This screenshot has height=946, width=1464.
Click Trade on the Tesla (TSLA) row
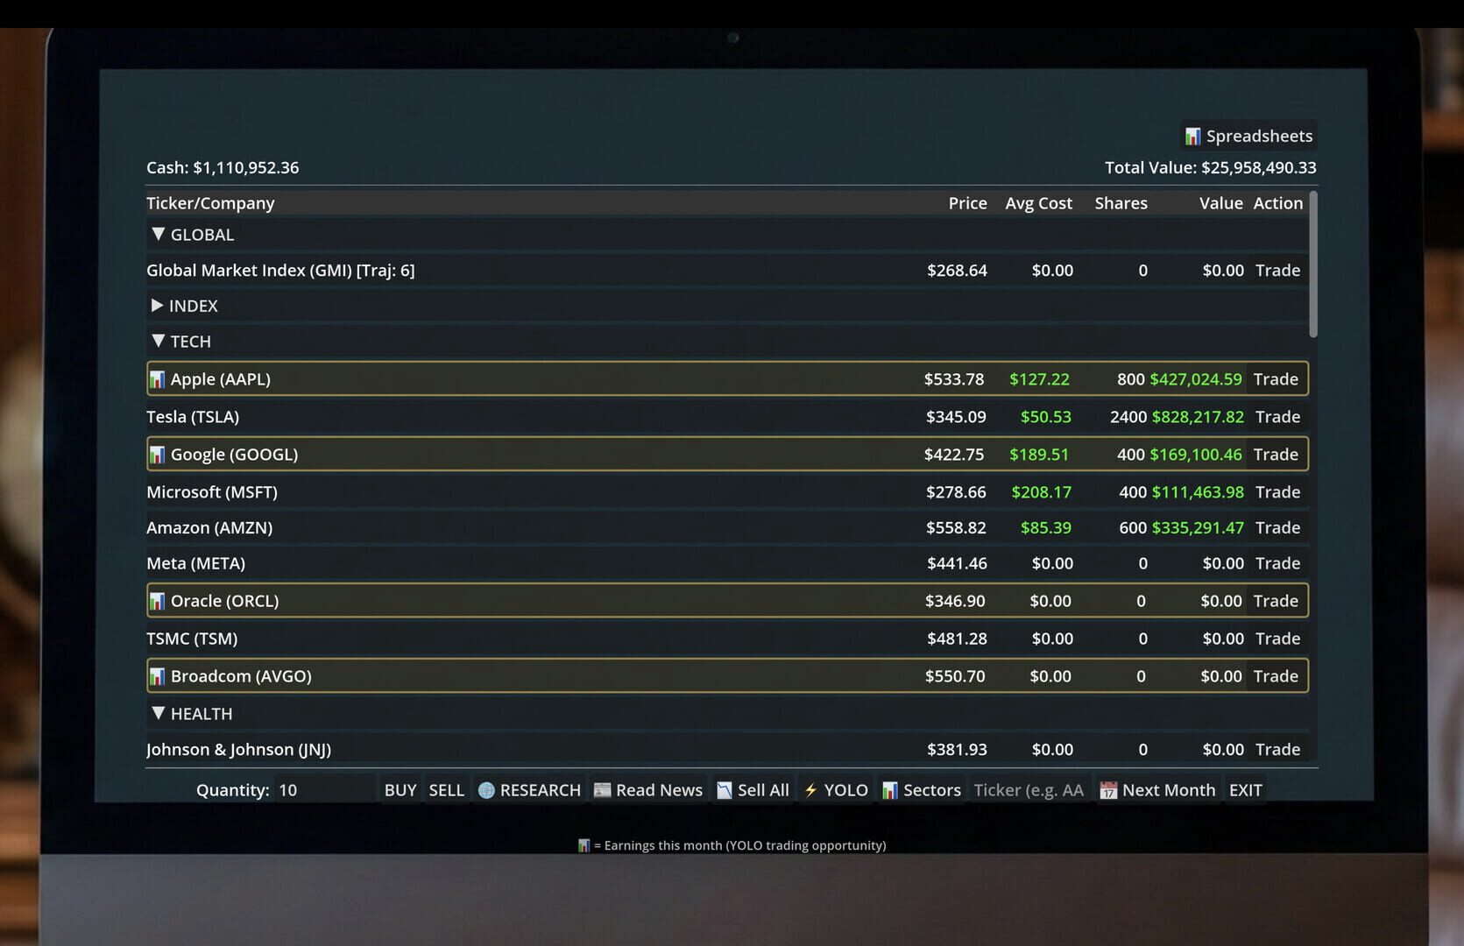(x=1277, y=417)
